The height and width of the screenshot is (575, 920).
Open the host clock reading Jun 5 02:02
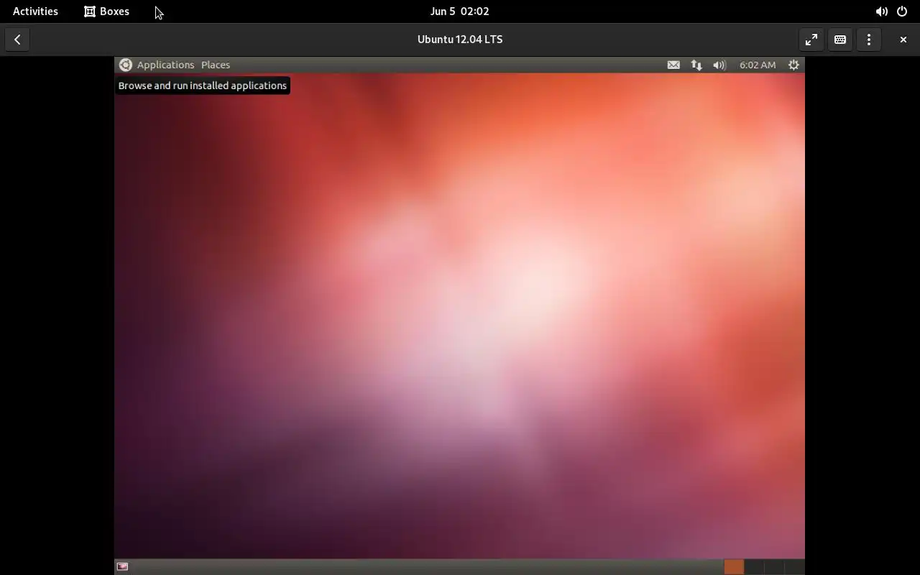pos(460,11)
